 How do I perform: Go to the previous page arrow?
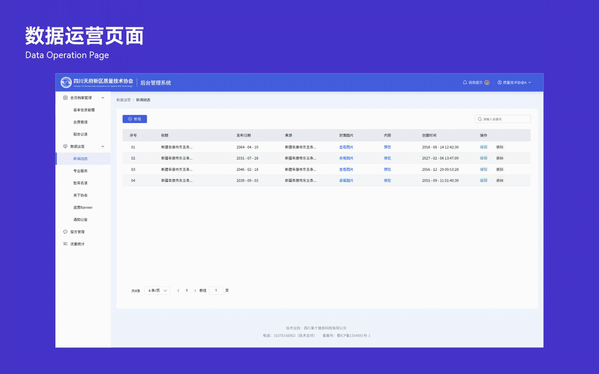tap(178, 290)
